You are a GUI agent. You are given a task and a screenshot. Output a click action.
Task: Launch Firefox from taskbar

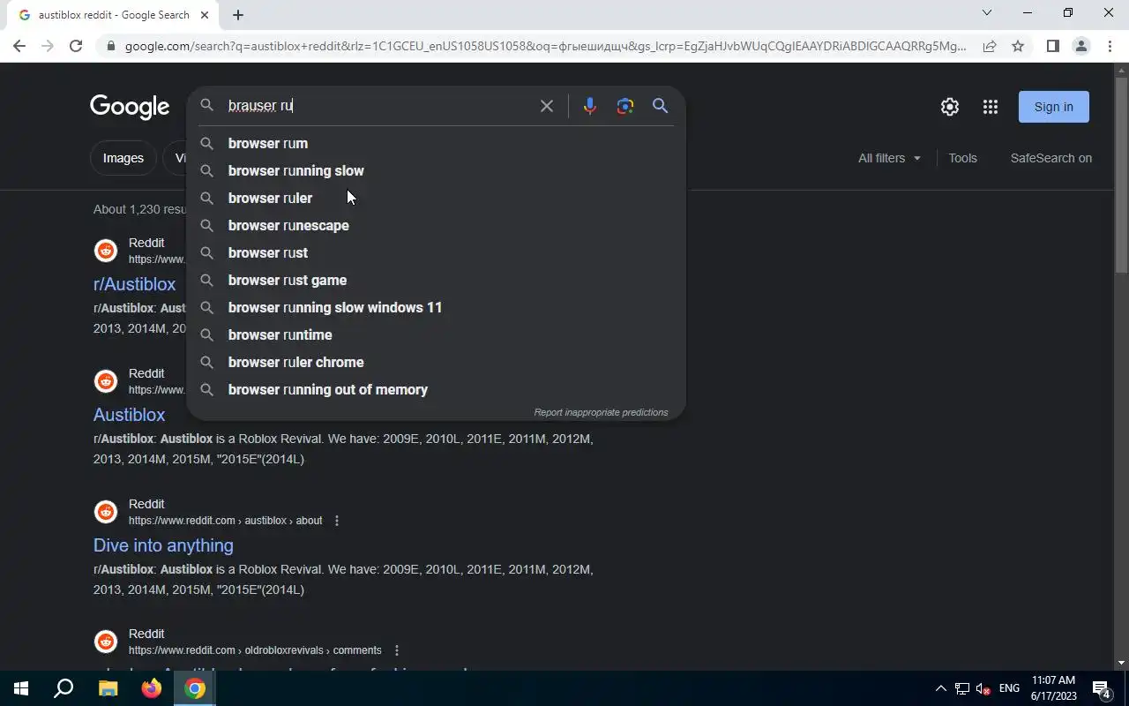[x=152, y=688]
